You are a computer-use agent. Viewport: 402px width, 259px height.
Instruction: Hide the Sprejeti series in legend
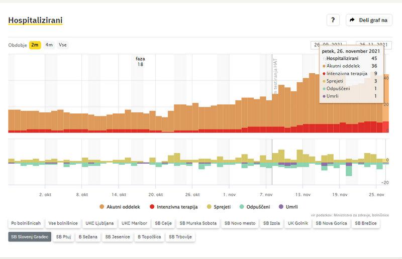click(x=220, y=207)
